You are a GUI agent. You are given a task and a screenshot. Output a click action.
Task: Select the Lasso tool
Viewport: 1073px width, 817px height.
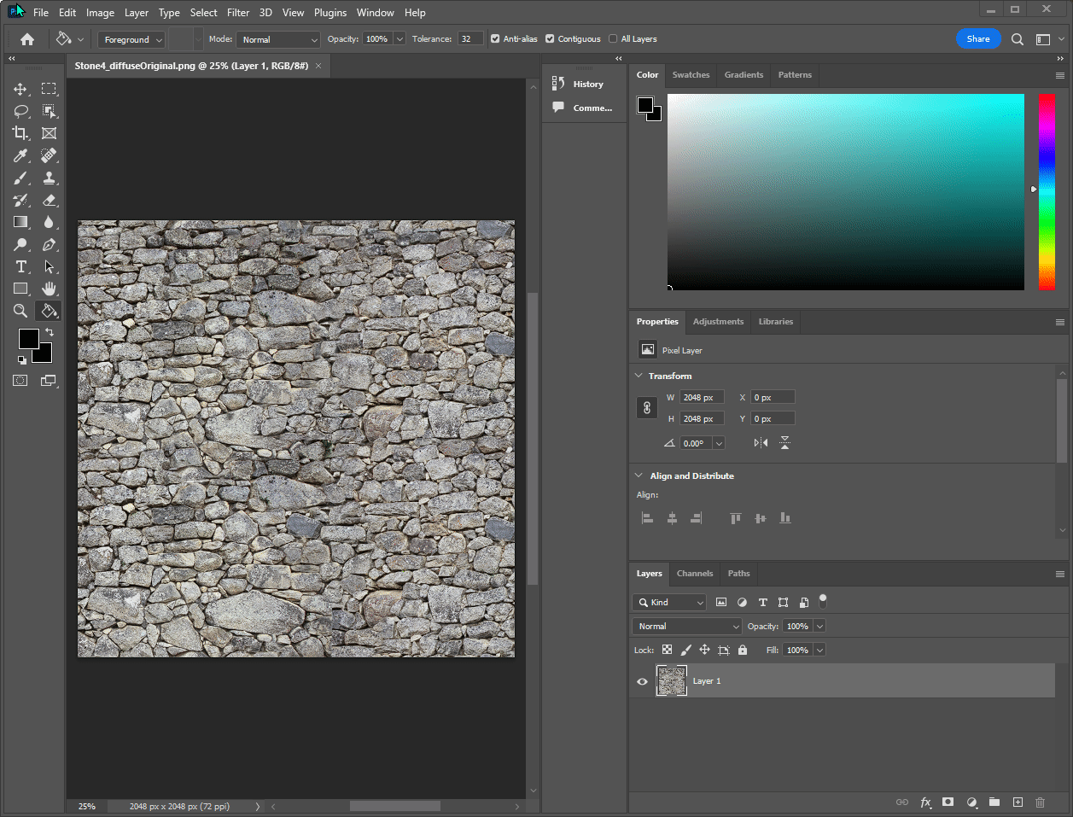(21, 111)
